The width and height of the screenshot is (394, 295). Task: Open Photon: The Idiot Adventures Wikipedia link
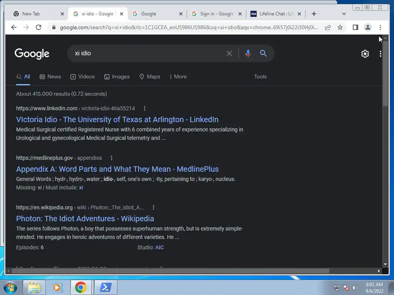pos(85,219)
